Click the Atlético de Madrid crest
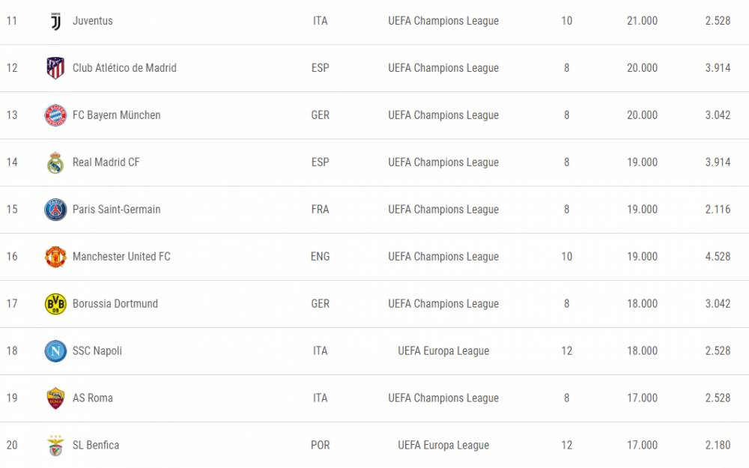The height and width of the screenshot is (468, 749). click(x=55, y=68)
